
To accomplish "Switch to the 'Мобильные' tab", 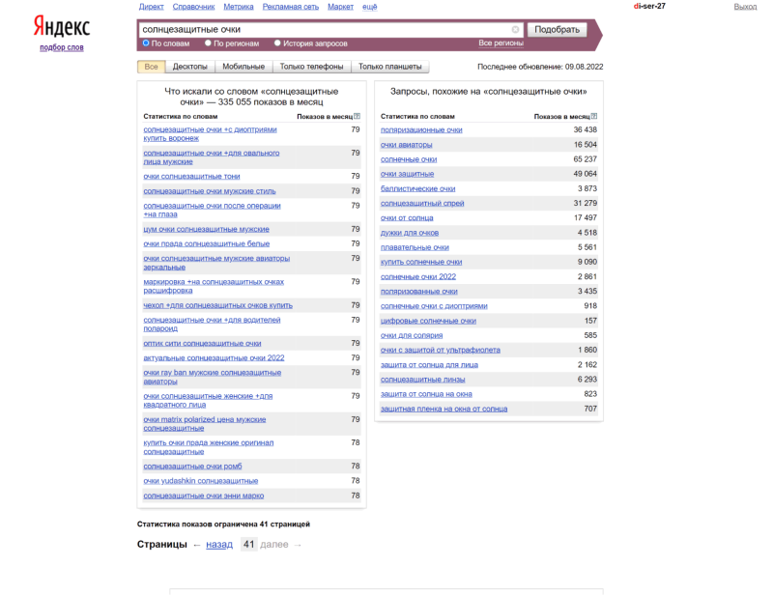I will (x=243, y=67).
